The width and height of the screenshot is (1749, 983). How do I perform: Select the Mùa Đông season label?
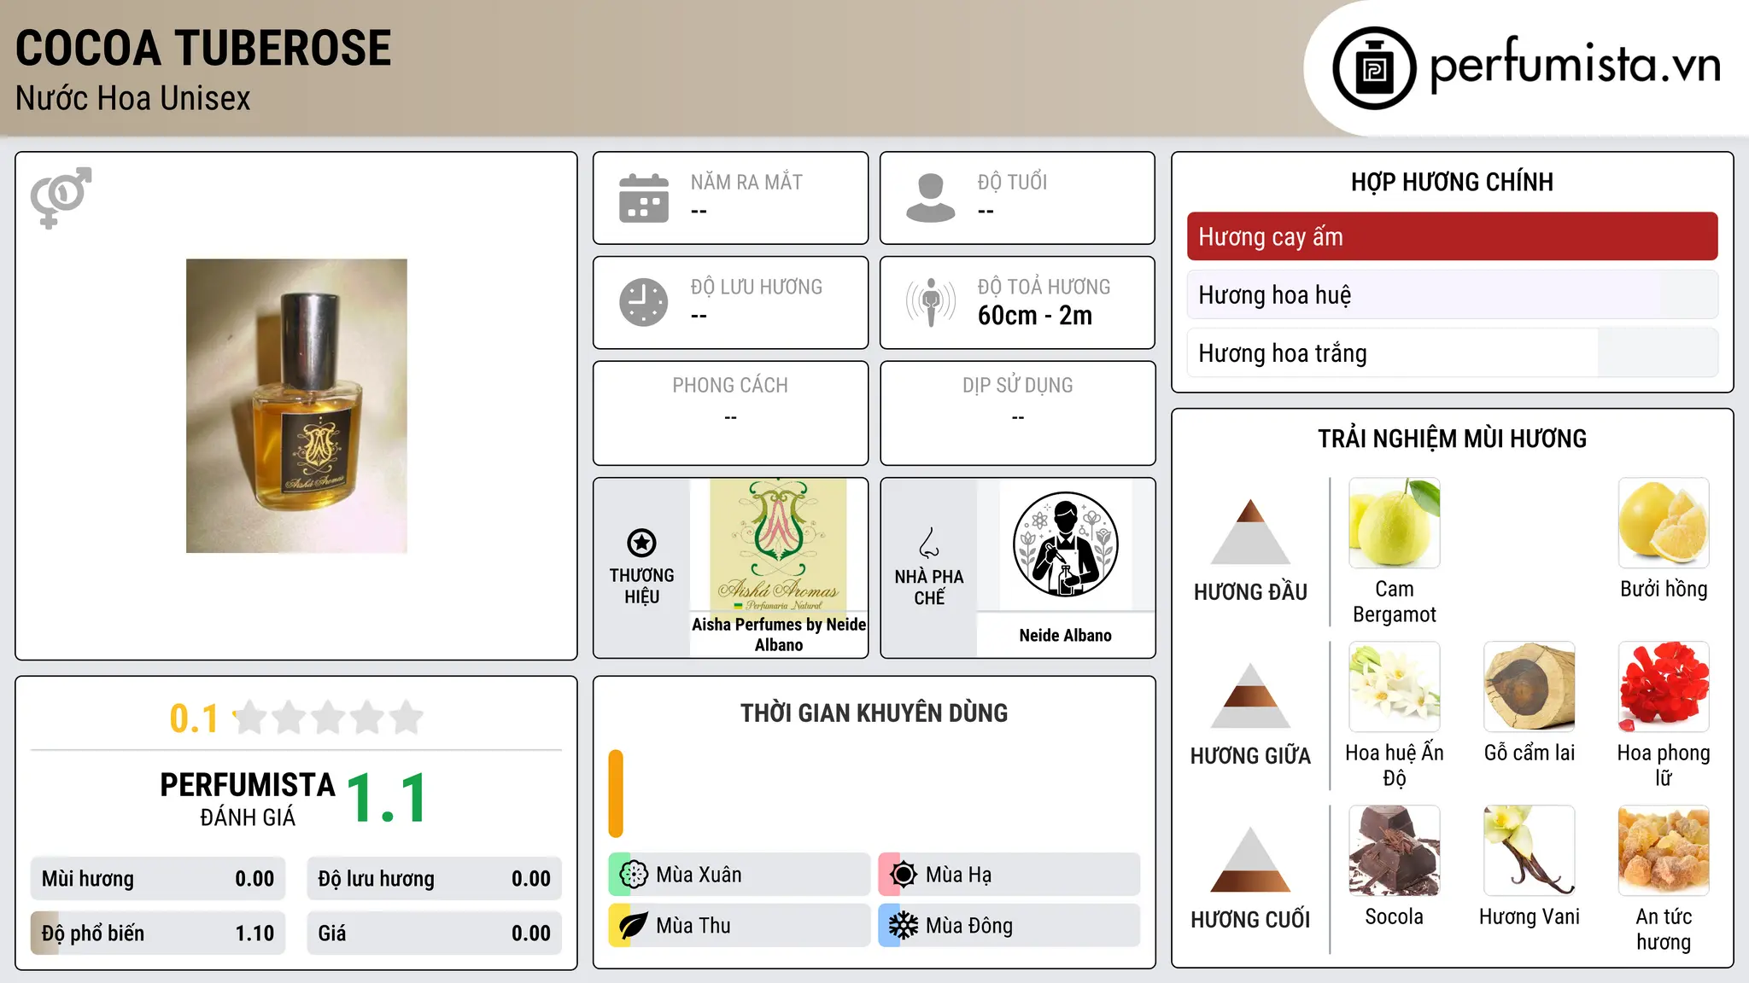[x=969, y=926]
